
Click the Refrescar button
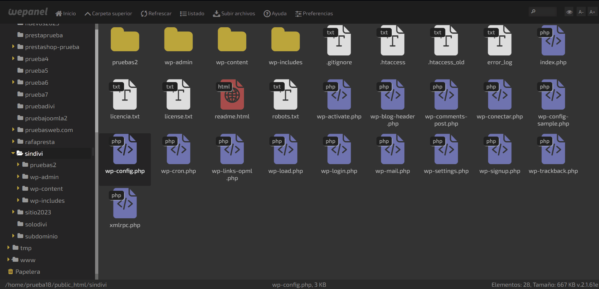tap(156, 14)
